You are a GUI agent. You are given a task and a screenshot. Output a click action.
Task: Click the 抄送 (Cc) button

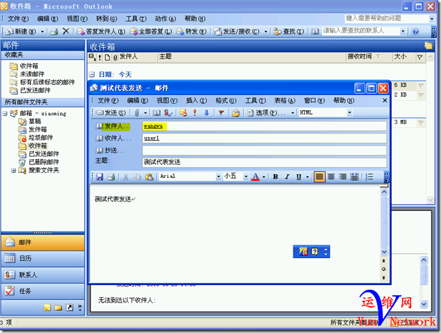click(111, 150)
